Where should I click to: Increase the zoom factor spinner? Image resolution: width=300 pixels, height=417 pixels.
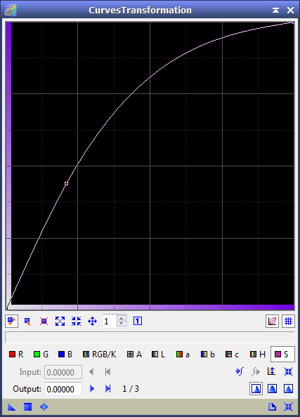tap(122, 318)
